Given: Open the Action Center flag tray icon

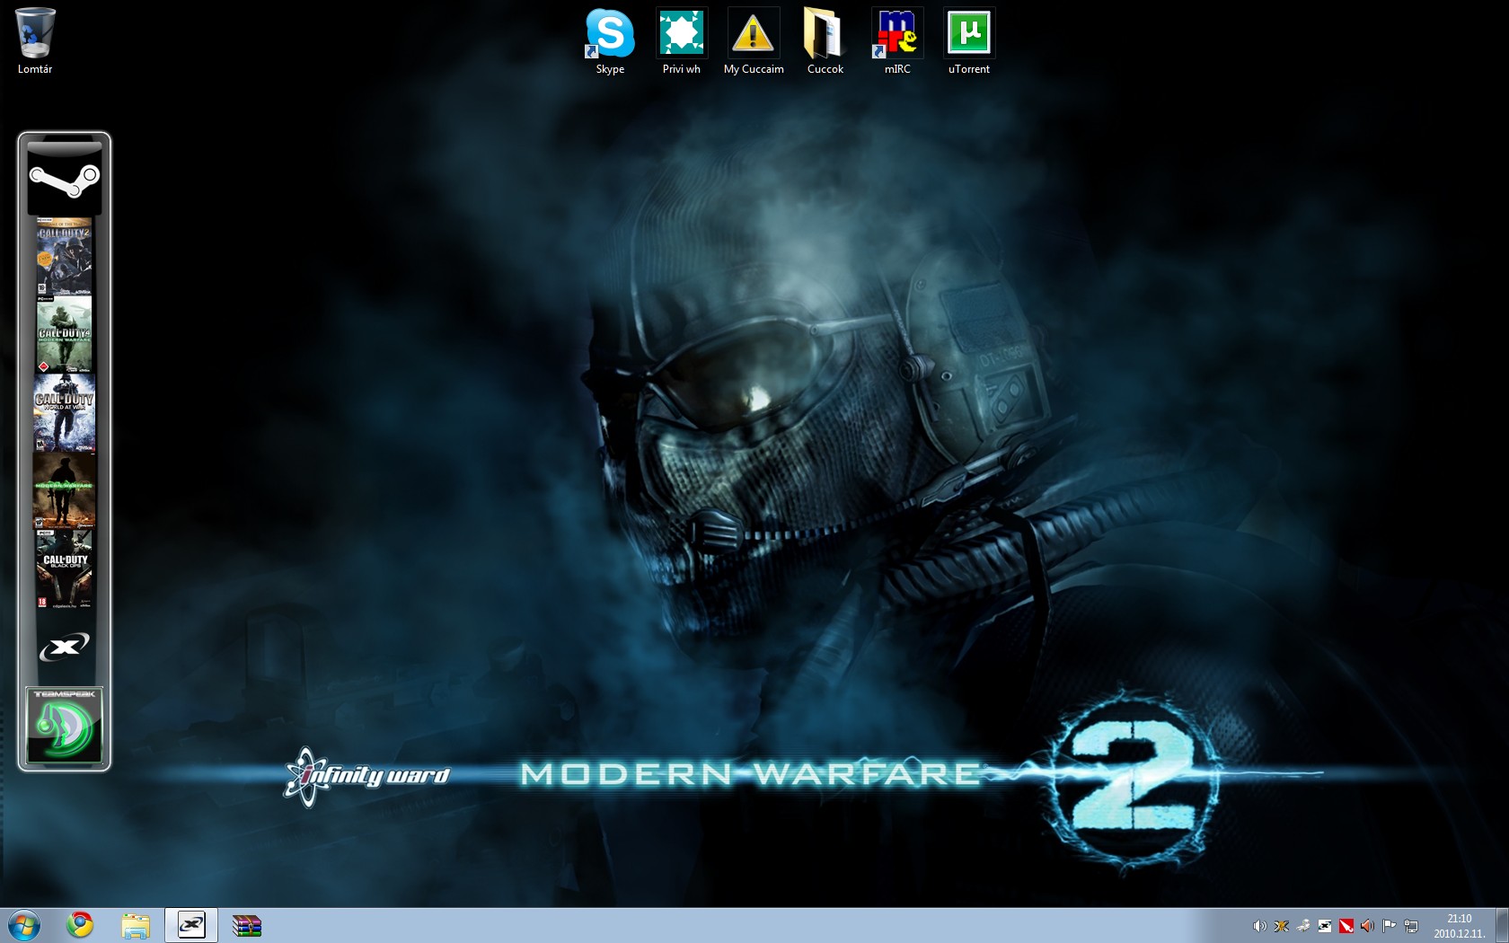Looking at the screenshot, I should coord(1389,926).
